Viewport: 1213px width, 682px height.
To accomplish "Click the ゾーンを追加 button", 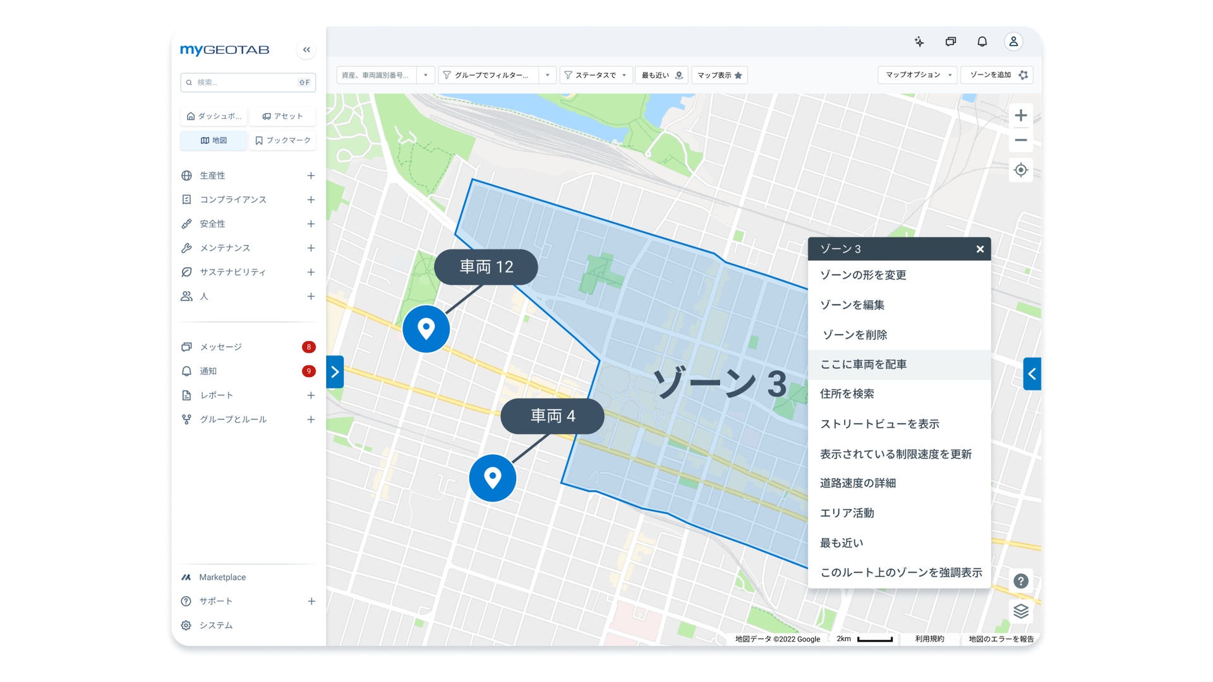I will 996,75.
